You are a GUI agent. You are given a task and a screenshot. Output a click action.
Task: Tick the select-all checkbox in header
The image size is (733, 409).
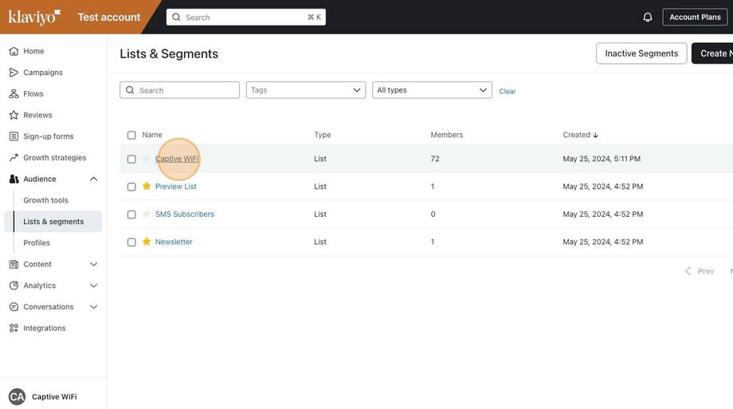[x=131, y=136]
